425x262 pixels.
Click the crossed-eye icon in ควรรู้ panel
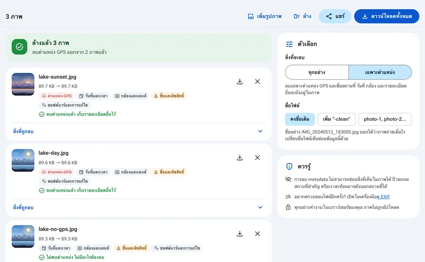click(288, 179)
